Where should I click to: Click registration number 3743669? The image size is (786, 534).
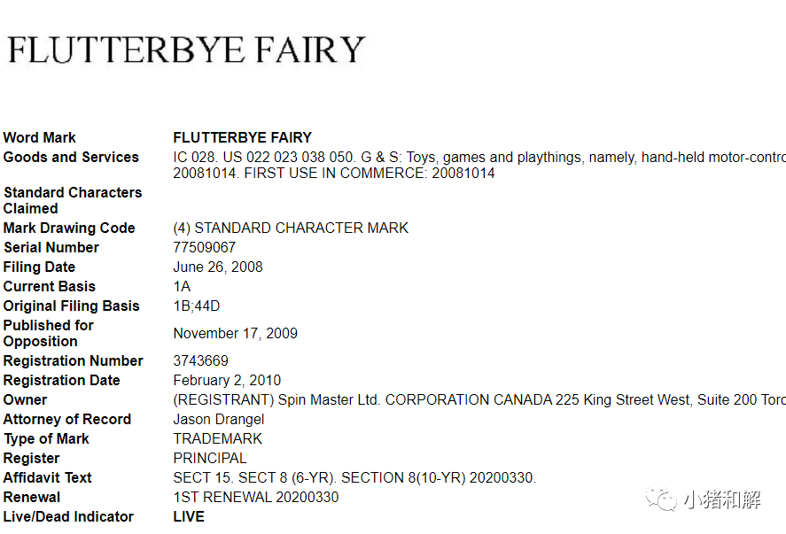pos(201,360)
